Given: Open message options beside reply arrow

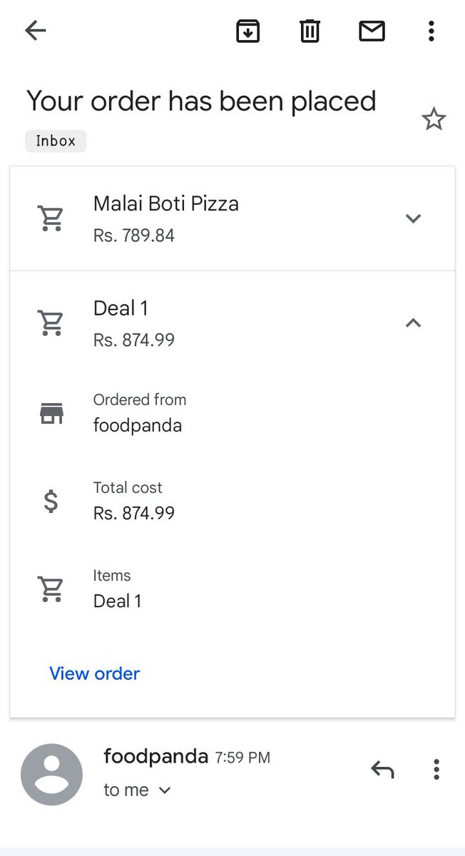Looking at the screenshot, I should [436, 769].
